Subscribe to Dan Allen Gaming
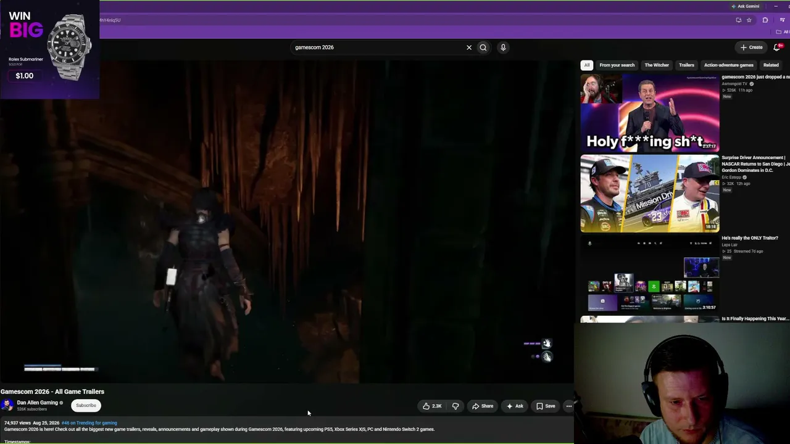Image resolution: width=790 pixels, height=444 pixels. point(86,405)
